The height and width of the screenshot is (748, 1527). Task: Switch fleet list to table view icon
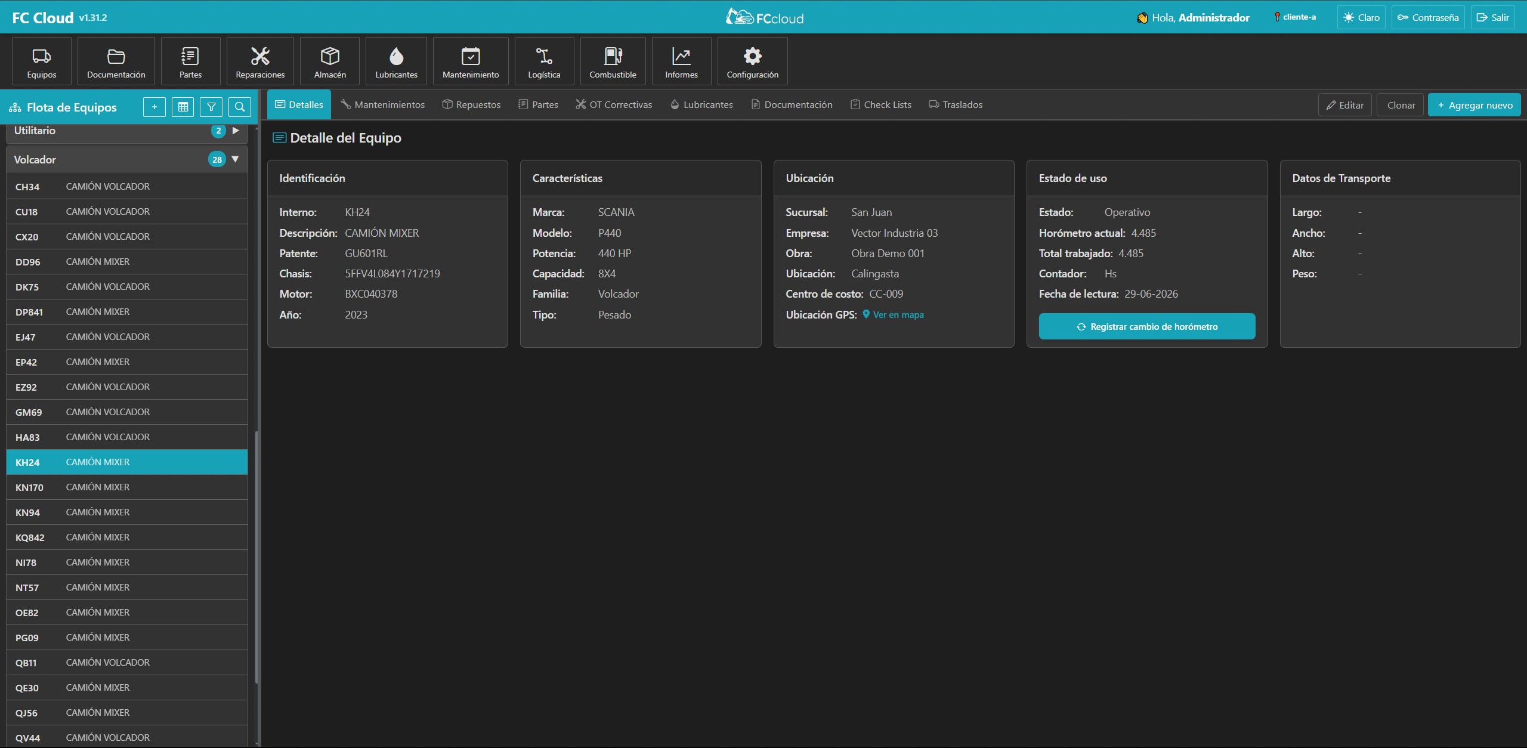(x=183, y=107)
